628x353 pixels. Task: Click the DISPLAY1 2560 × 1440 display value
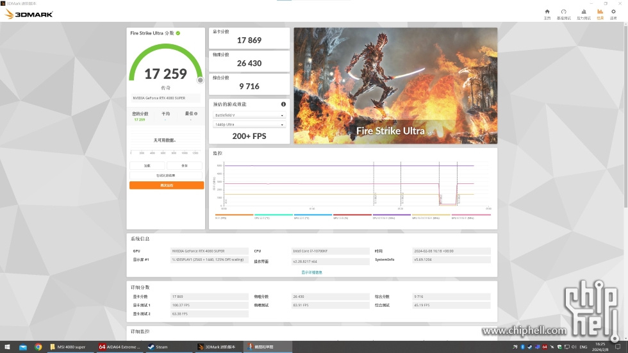click(x=210, y=259)
